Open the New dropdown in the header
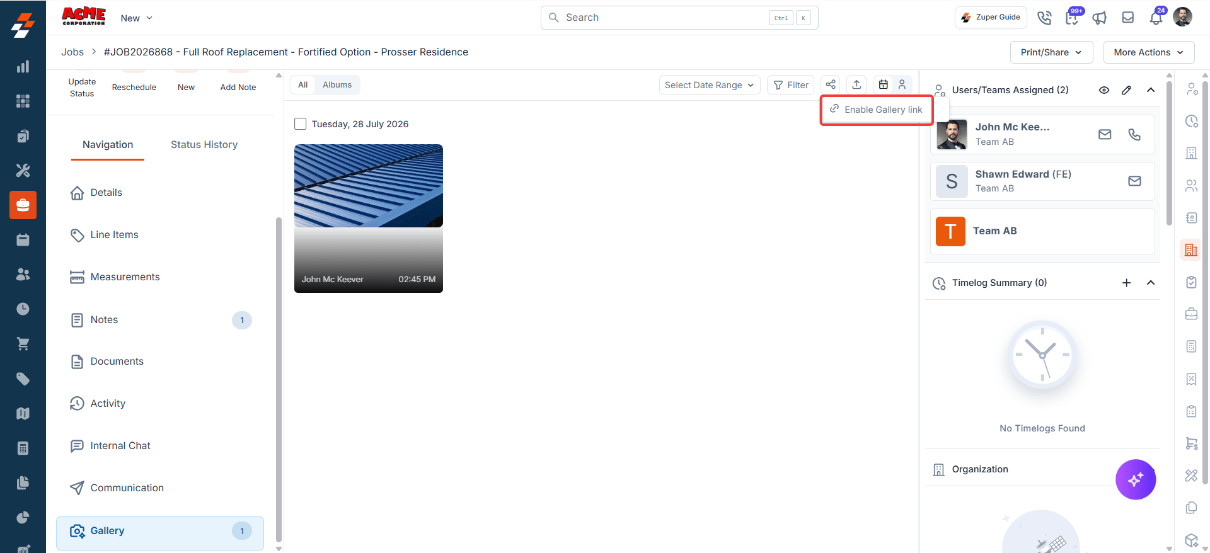Screen dimensions: 1210x553 [x=137, y=18]
